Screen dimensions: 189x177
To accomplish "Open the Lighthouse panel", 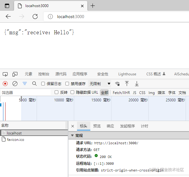I will pyautogui.click(x=127, y=74).
